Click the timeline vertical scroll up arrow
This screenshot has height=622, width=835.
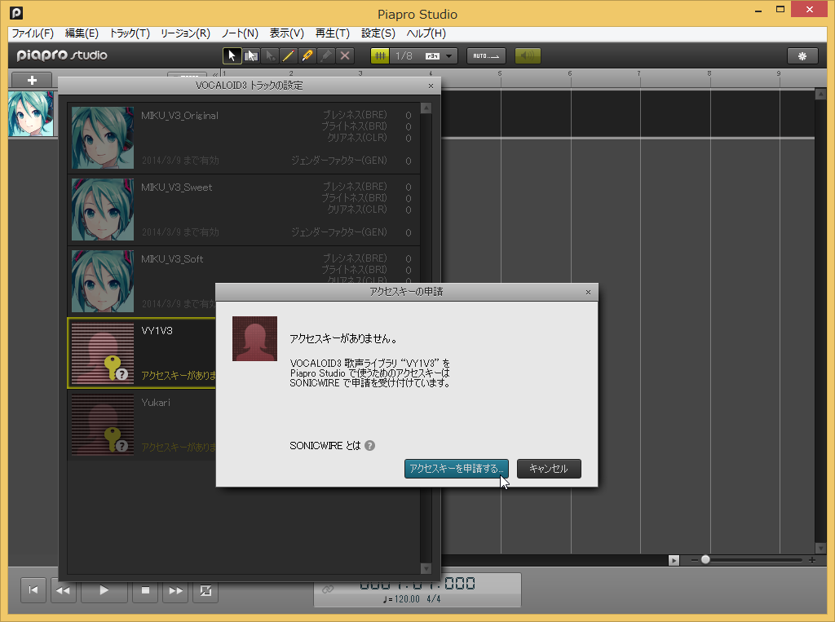(x=820, y=95)
